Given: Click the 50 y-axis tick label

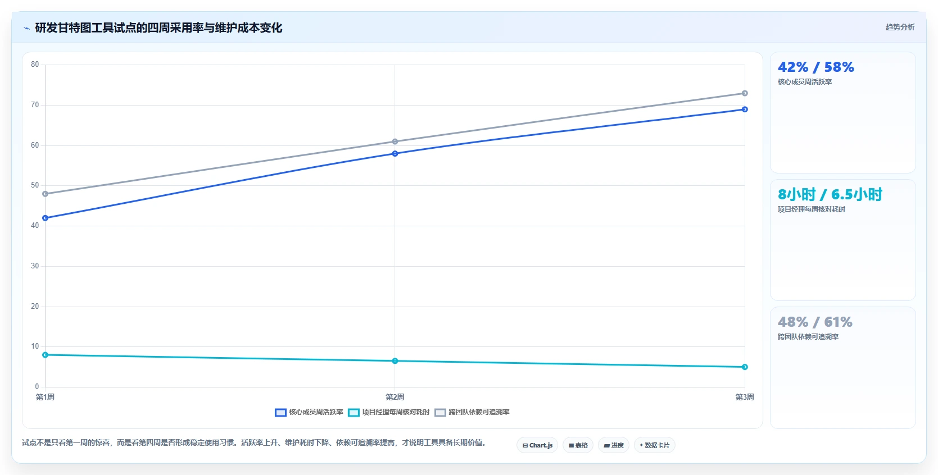Looking at the screenshot, I should tap(35, 185).
